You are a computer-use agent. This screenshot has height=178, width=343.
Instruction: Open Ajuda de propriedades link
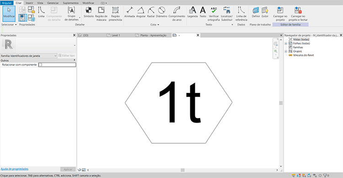pos(15,169)
